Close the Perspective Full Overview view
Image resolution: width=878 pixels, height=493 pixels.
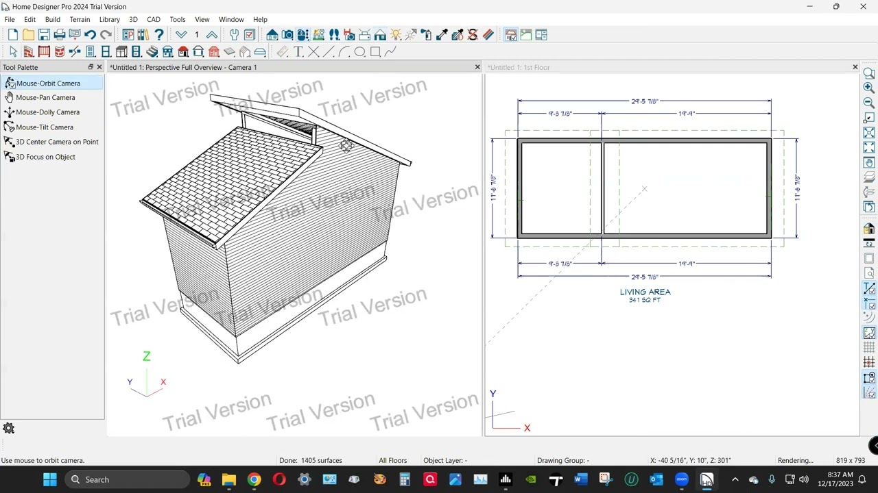point(477,67)
